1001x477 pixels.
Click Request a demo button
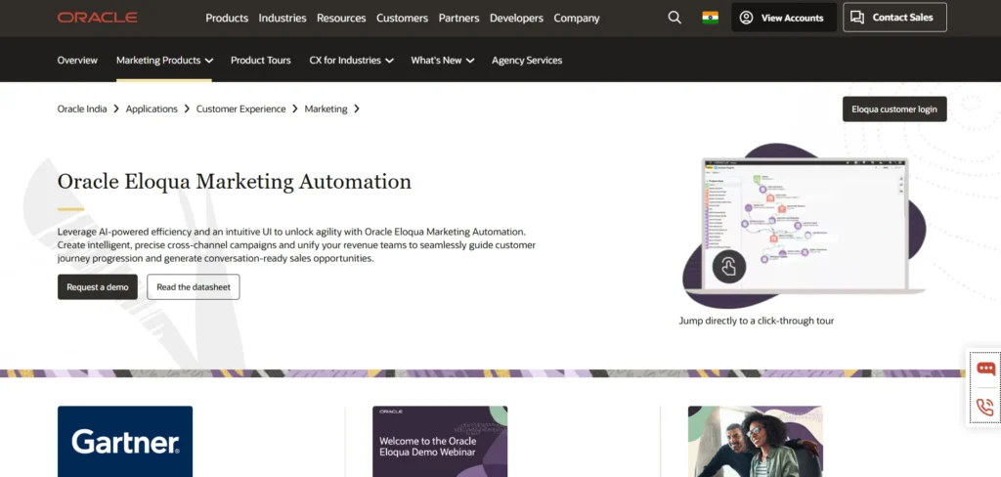(x=98, y=286)
